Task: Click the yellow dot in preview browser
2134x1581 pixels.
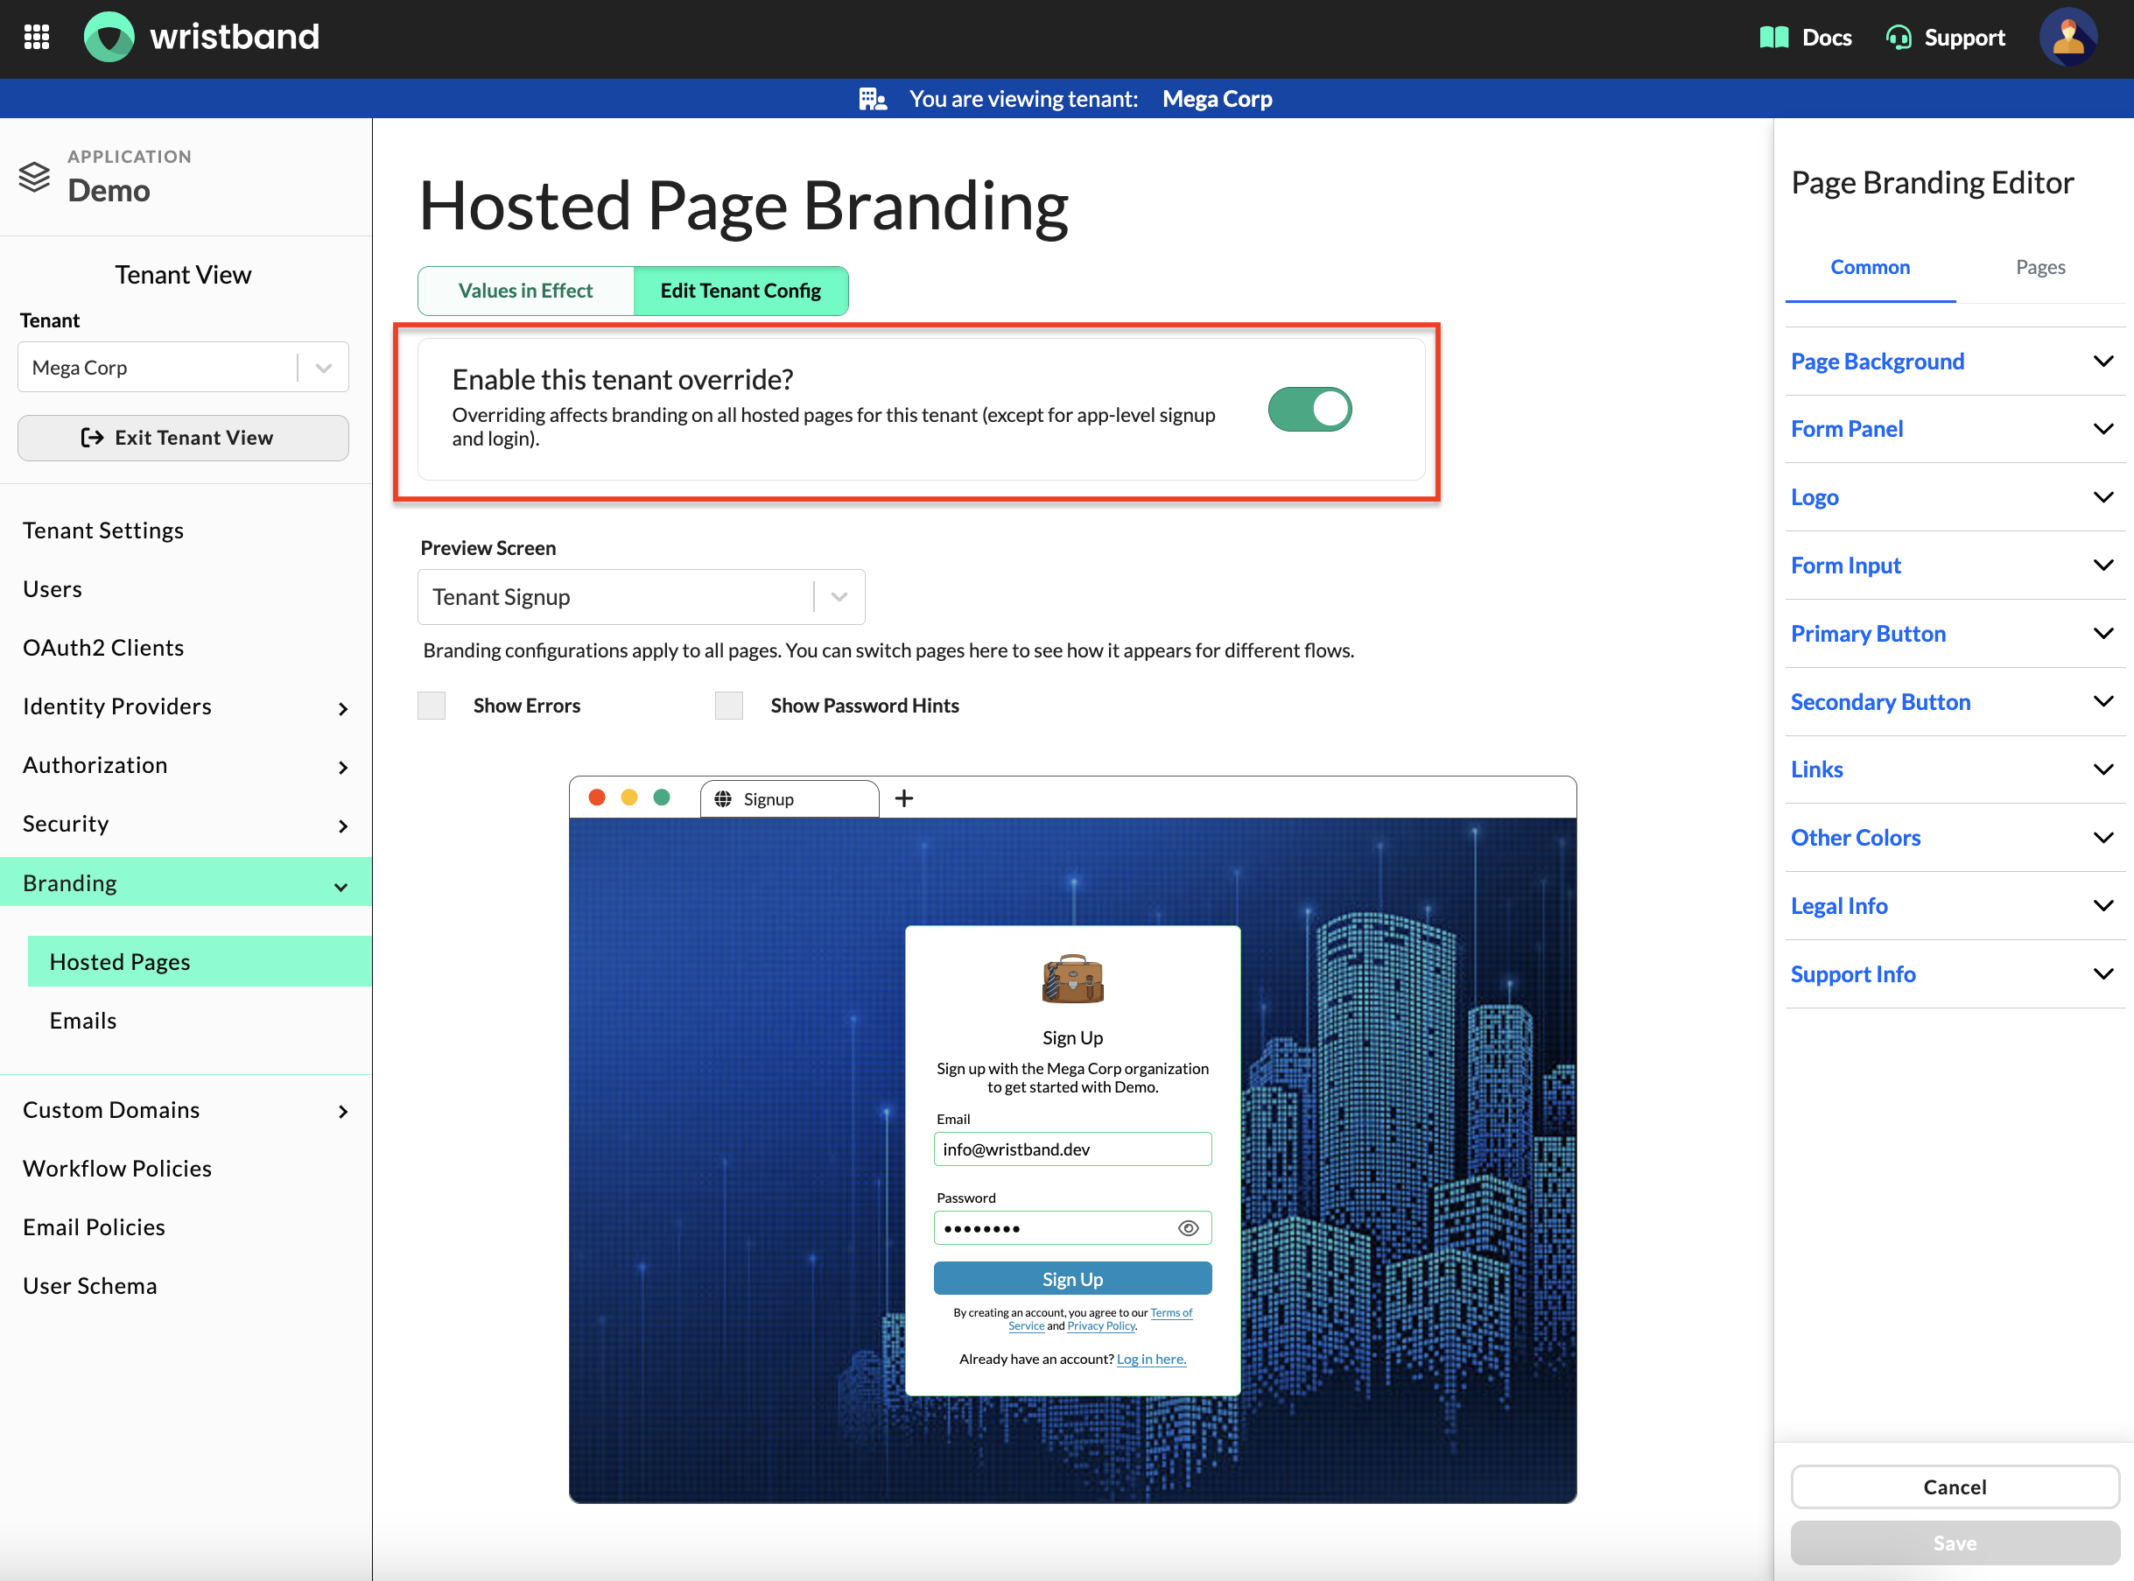Action: 628,798
